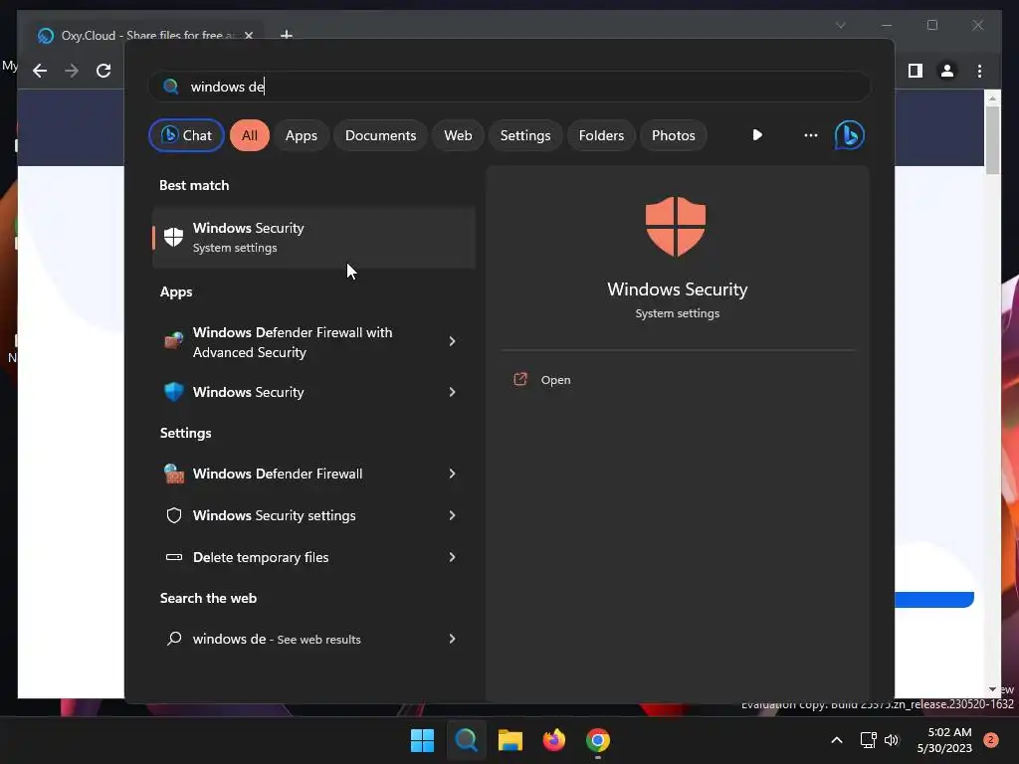Show hidden system tray icons
Screen dimensions: 1019x764
click(x=837, y=740)
